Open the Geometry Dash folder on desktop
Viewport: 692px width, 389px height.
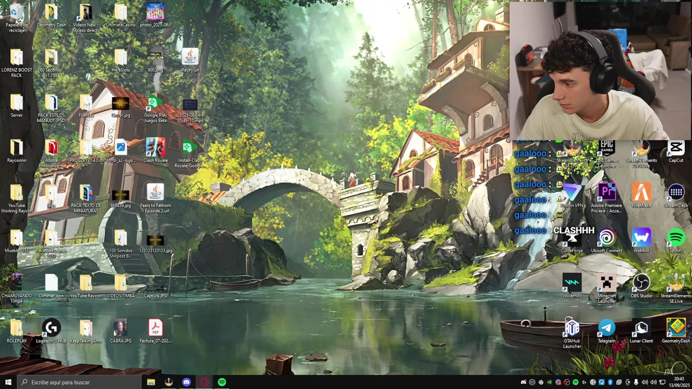(51, 16)
